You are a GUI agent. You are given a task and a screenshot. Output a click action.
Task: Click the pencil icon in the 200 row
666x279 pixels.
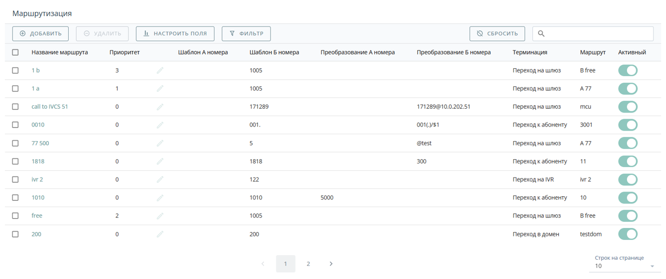[x=160, y=234]
